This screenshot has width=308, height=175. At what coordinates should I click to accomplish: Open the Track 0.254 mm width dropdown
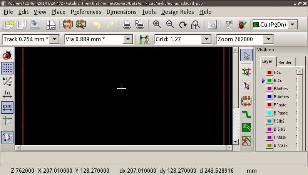click(54, 39)
